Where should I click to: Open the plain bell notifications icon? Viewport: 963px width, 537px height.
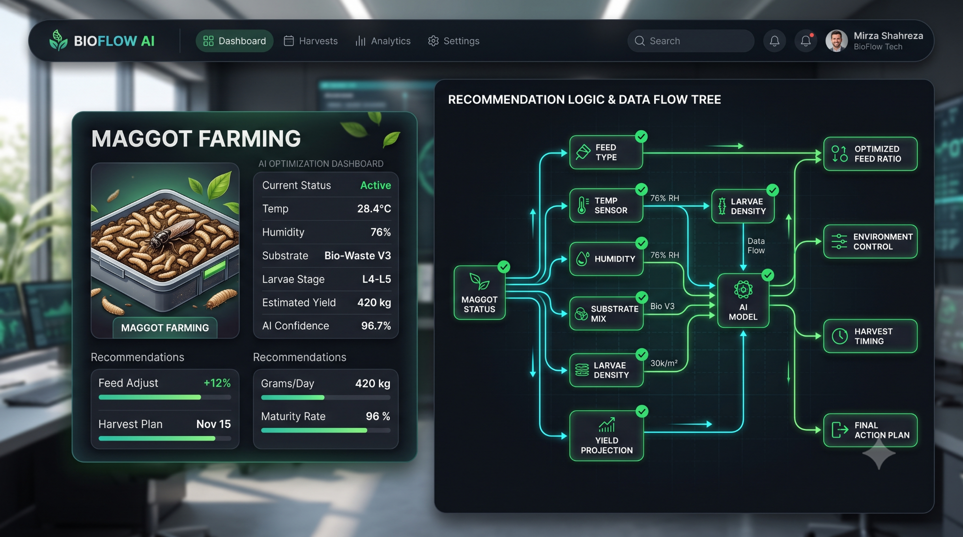(x=774, y=41)
